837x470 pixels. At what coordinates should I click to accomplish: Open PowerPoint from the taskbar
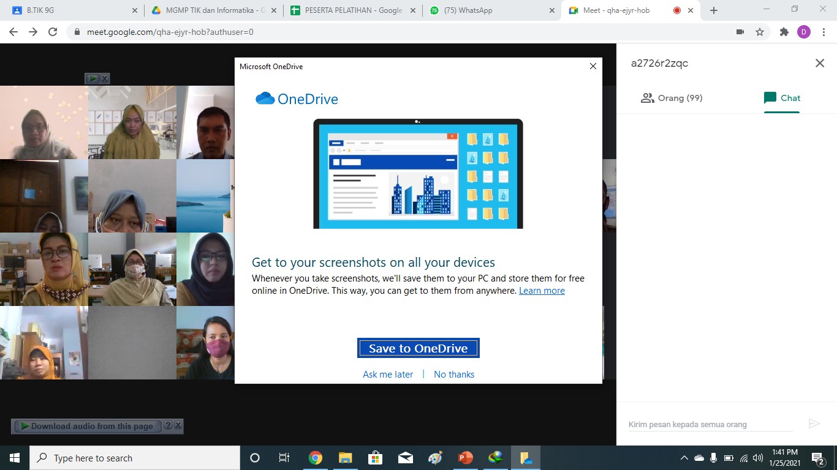click(x=465, y=458)
